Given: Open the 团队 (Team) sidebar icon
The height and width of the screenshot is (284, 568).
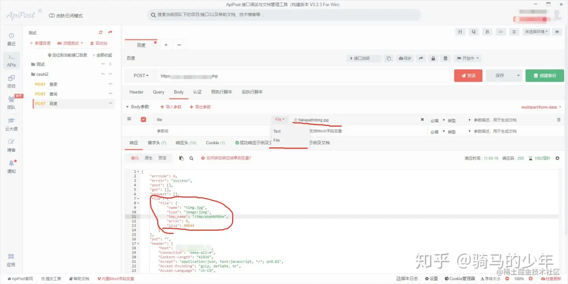Looking at the screenshot, I should 11,103.
